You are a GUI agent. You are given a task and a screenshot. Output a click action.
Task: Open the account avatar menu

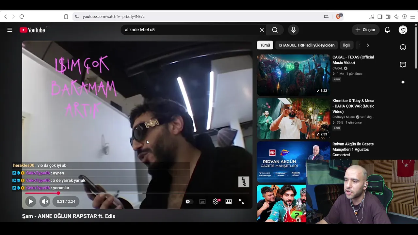click(x=403, y=30)
